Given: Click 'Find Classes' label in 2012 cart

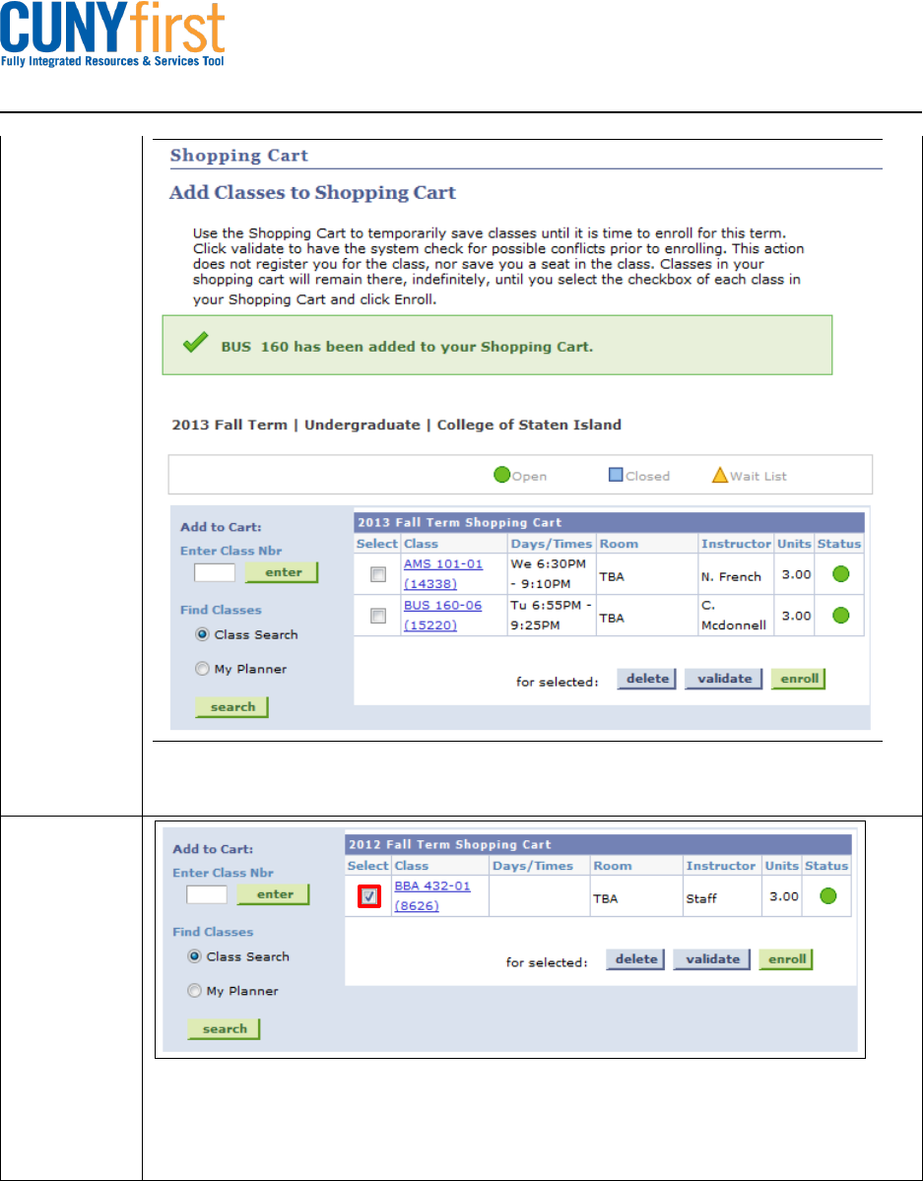Looking at the screenshot, I should coord(213,932).
